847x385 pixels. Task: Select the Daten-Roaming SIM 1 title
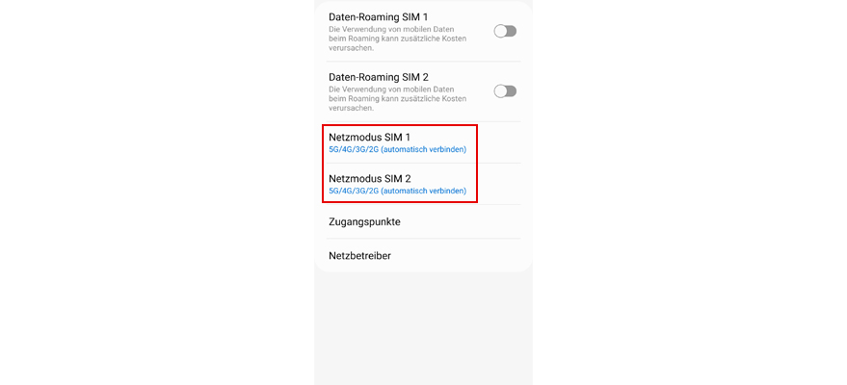378,17
